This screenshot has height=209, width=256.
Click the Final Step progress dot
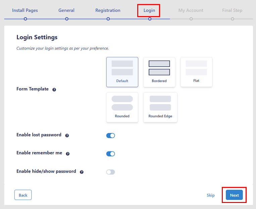pyautogui.click(x=233, y=19)
